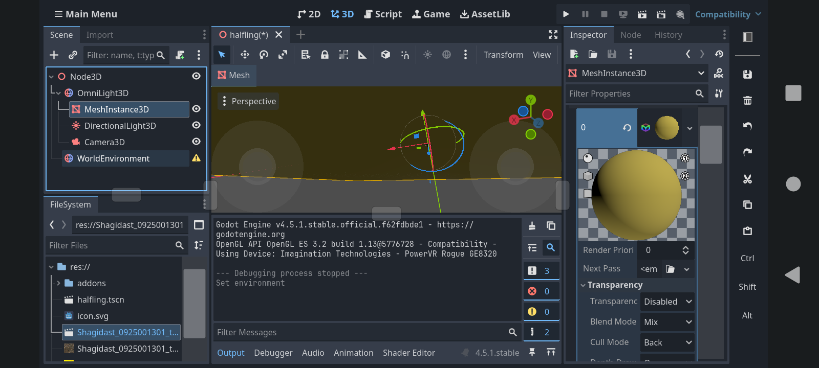Screen dimensions: 819x368
Task: Click the Perspective view button
Action: (x=248, y=101)
